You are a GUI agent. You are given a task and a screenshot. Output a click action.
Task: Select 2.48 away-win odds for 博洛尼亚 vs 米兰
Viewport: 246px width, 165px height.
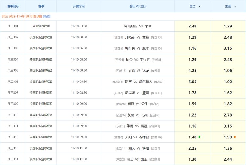tap(192, 26)
